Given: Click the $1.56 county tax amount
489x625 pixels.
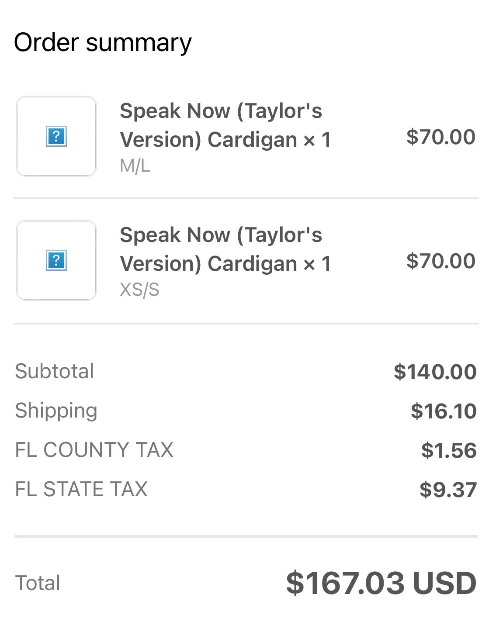Looking at the screenshot, I should [x=448, y=450].
